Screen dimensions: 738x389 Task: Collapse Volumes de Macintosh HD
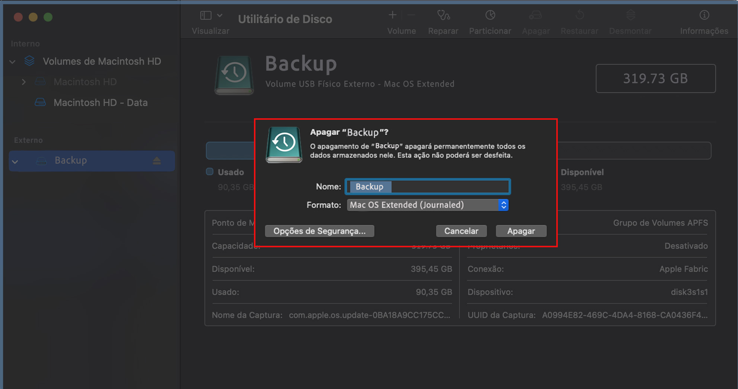(12, 61)
